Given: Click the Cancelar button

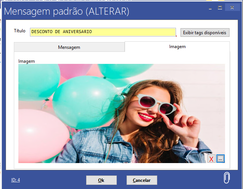Looking at the screenshot, I should pyautogui.click(x=142, y=180).
